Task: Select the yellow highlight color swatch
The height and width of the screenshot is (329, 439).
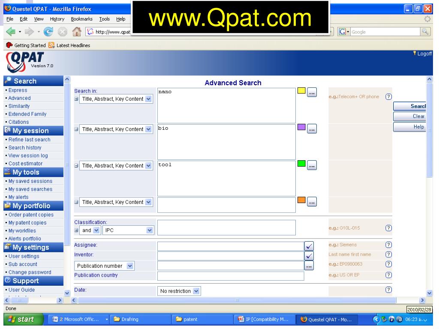Action: pos(301,90)
